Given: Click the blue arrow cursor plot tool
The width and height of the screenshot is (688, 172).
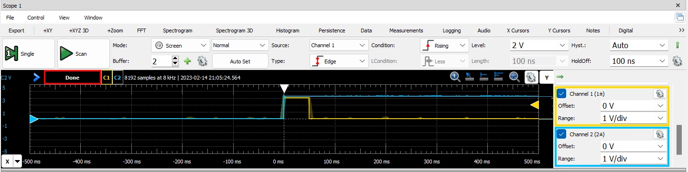Looking at the screenshot, I should (x=470, y=77).
